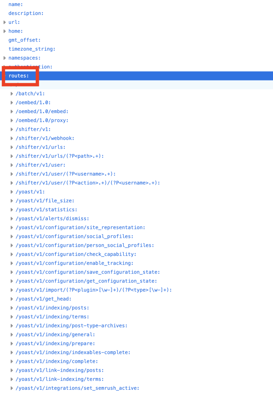Image resolution: width=273 pixels, height=394 pixels.
Task: Expand the namespaces property arrow
Action: [5, 58]
